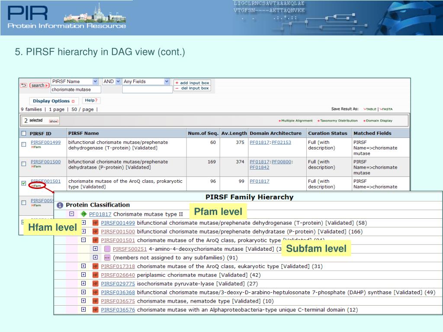The image size is (443, 332).
Task: Click the unassigned members icon with dots
Action: tap(107, 258)
